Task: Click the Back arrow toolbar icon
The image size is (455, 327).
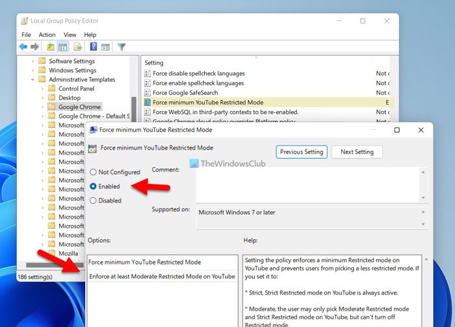Action: coord(23,46)
